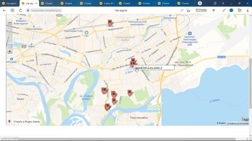Screen dimensions: 252x141
Task: Go back to the previous page
Action: click(x=4, y=11)
